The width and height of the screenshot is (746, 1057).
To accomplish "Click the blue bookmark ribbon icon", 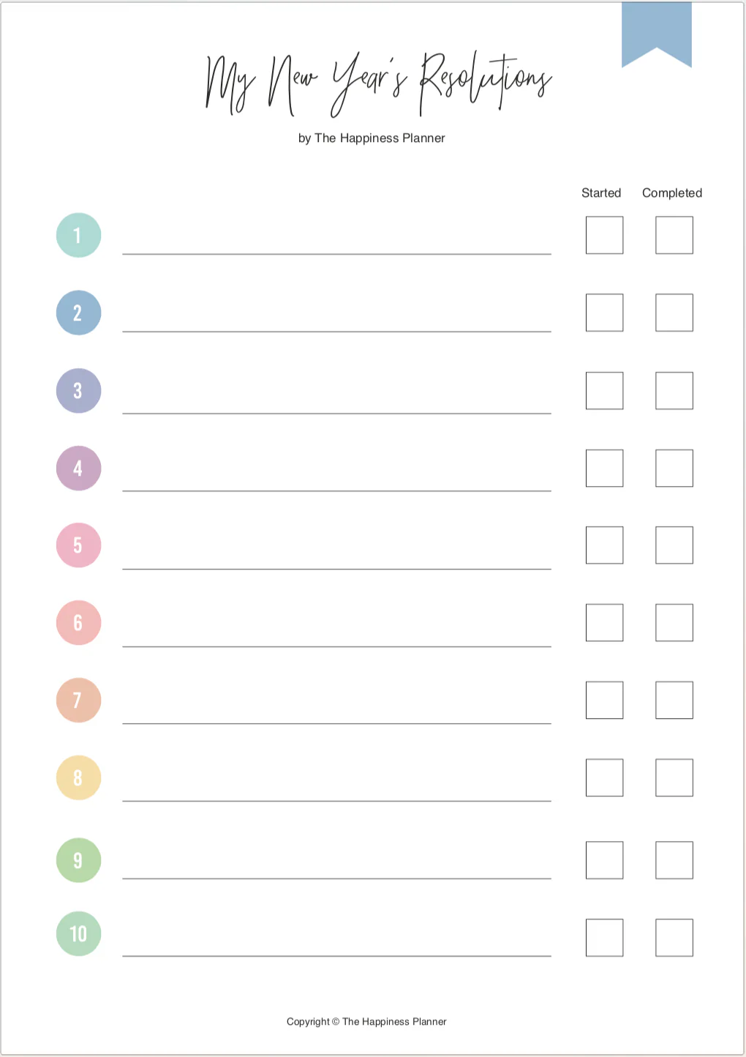I will [x=656, y=32].
